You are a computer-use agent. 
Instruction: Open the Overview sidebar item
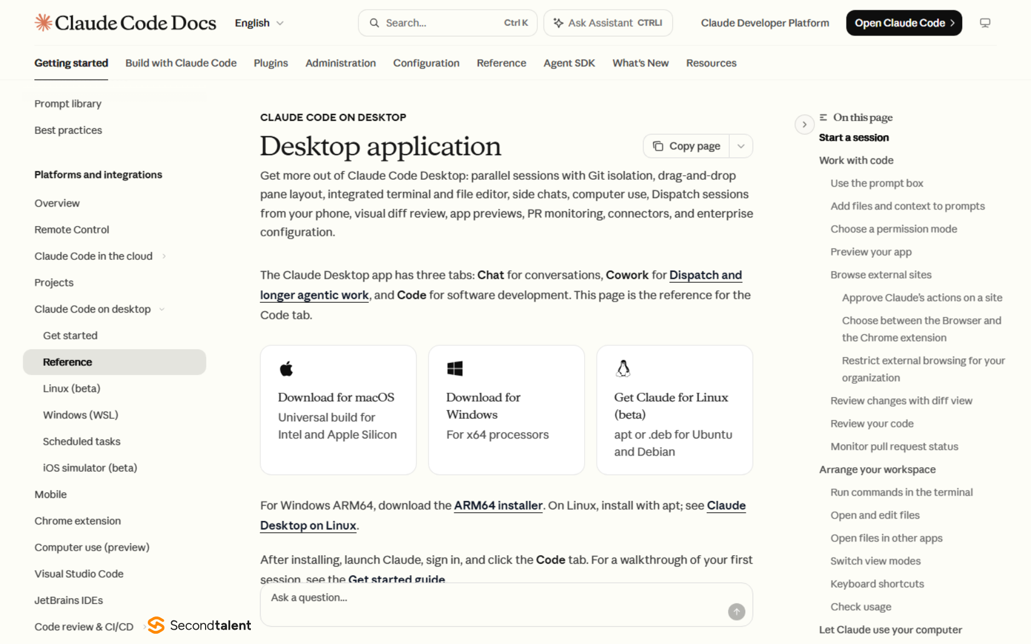coord(57,203)
